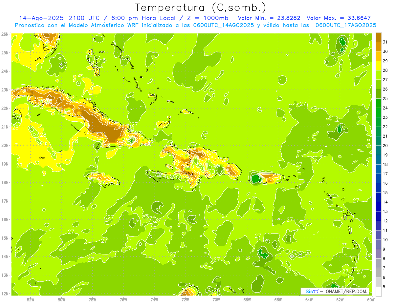The image size is (394, 304).
Task: Click the longitude axis label '74W'
Action: [x=154, y=299]
